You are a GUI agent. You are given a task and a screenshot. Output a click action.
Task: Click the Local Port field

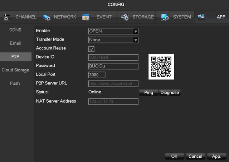pyautogui.click(x=97, y=75)
